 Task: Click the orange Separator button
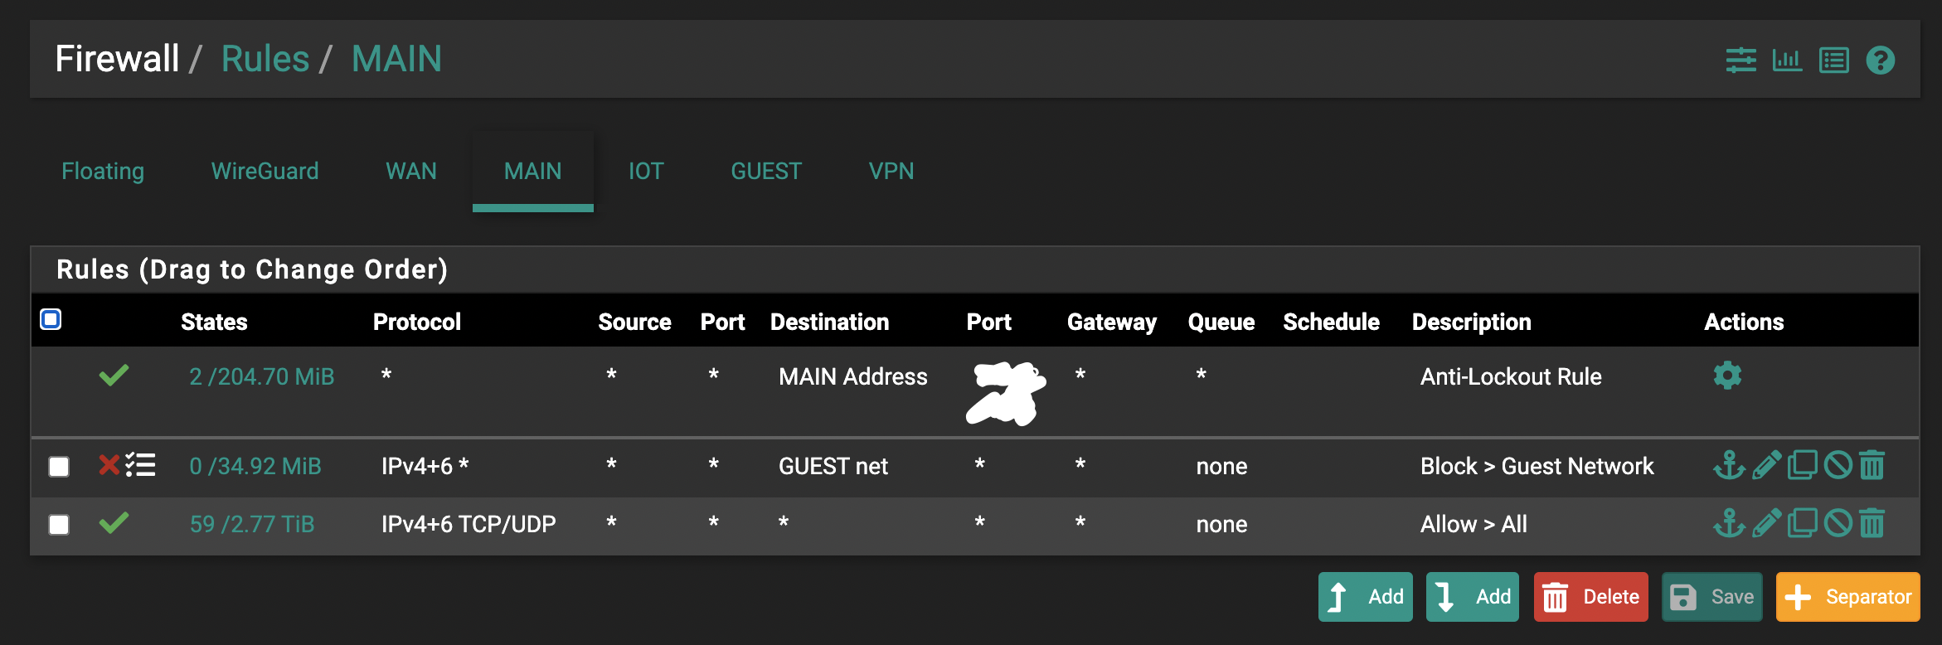(1847, 597)
